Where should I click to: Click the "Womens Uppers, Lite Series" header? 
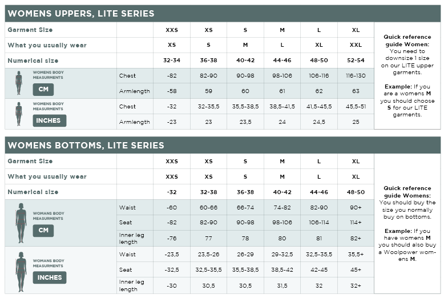coord(80,14)
